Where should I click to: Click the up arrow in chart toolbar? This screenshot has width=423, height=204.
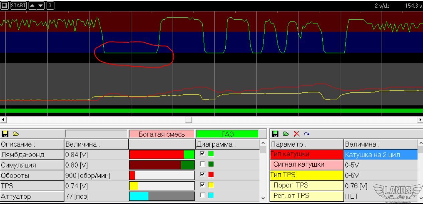click(32, 6)
